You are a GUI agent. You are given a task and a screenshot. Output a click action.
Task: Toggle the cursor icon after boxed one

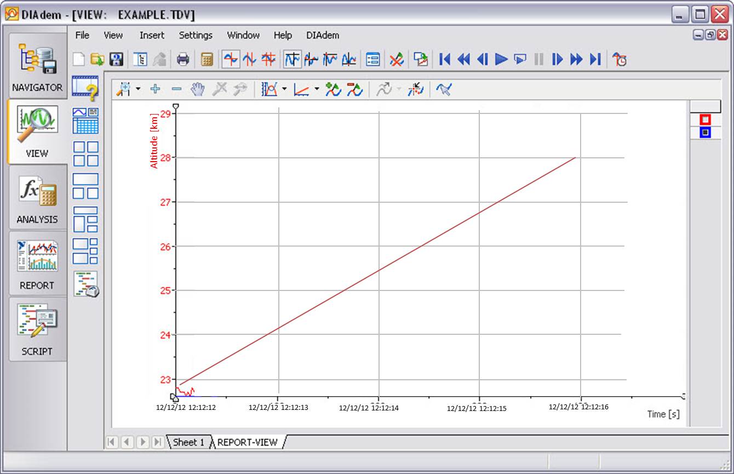coord(311,59)
